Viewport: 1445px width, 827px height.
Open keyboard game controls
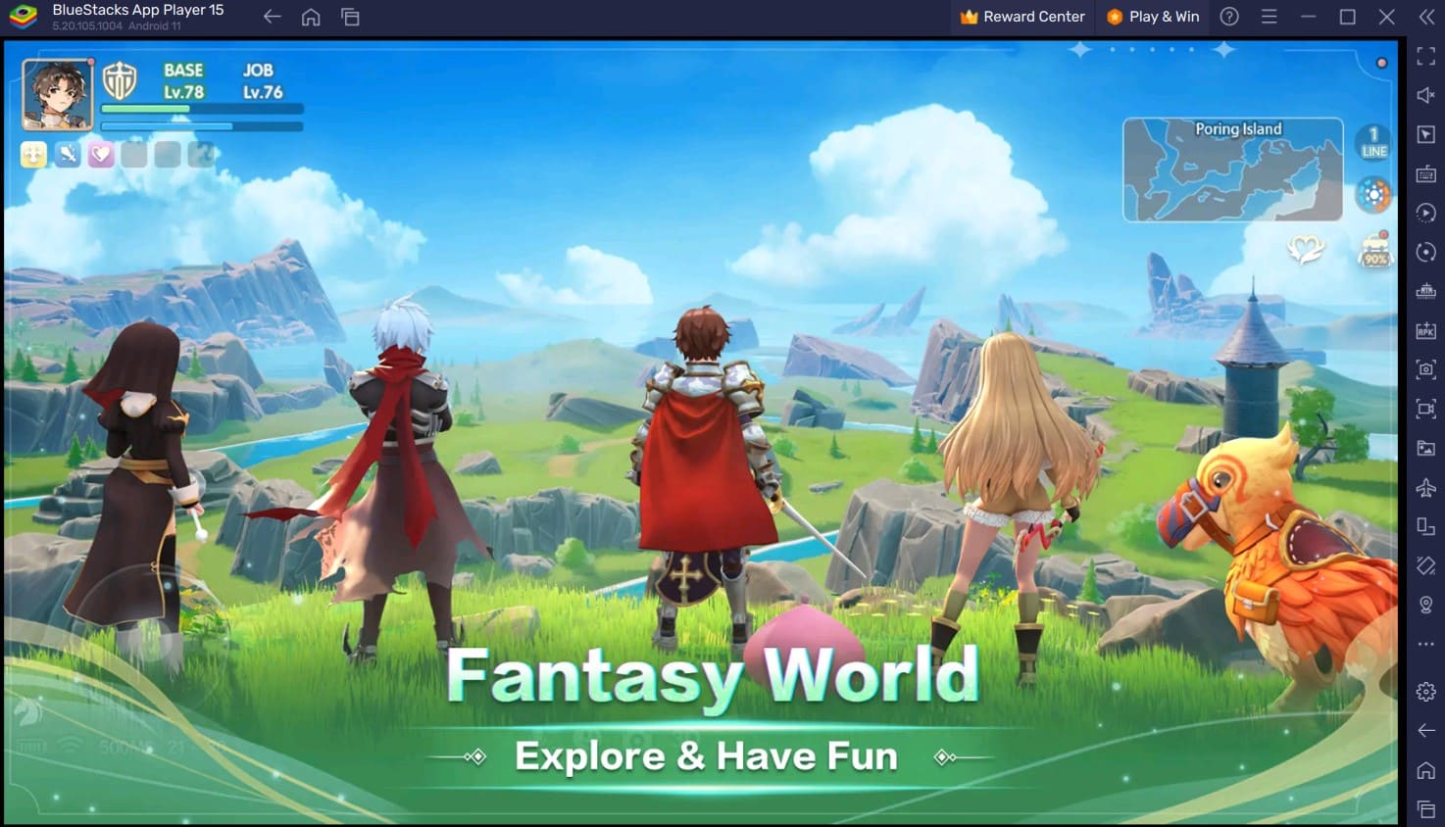1426,174
